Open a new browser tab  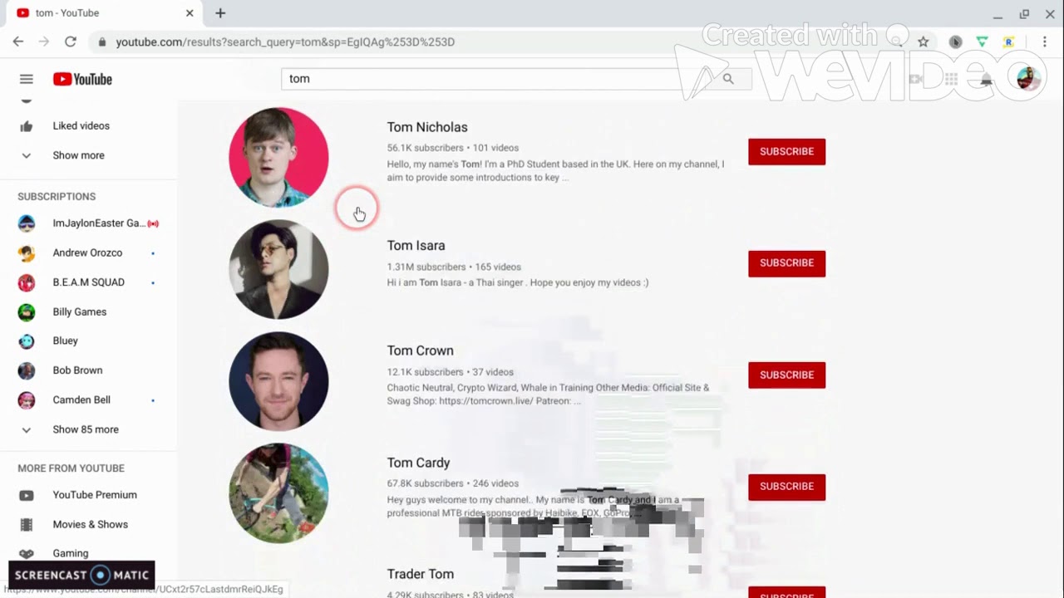[x=220, y=13]
